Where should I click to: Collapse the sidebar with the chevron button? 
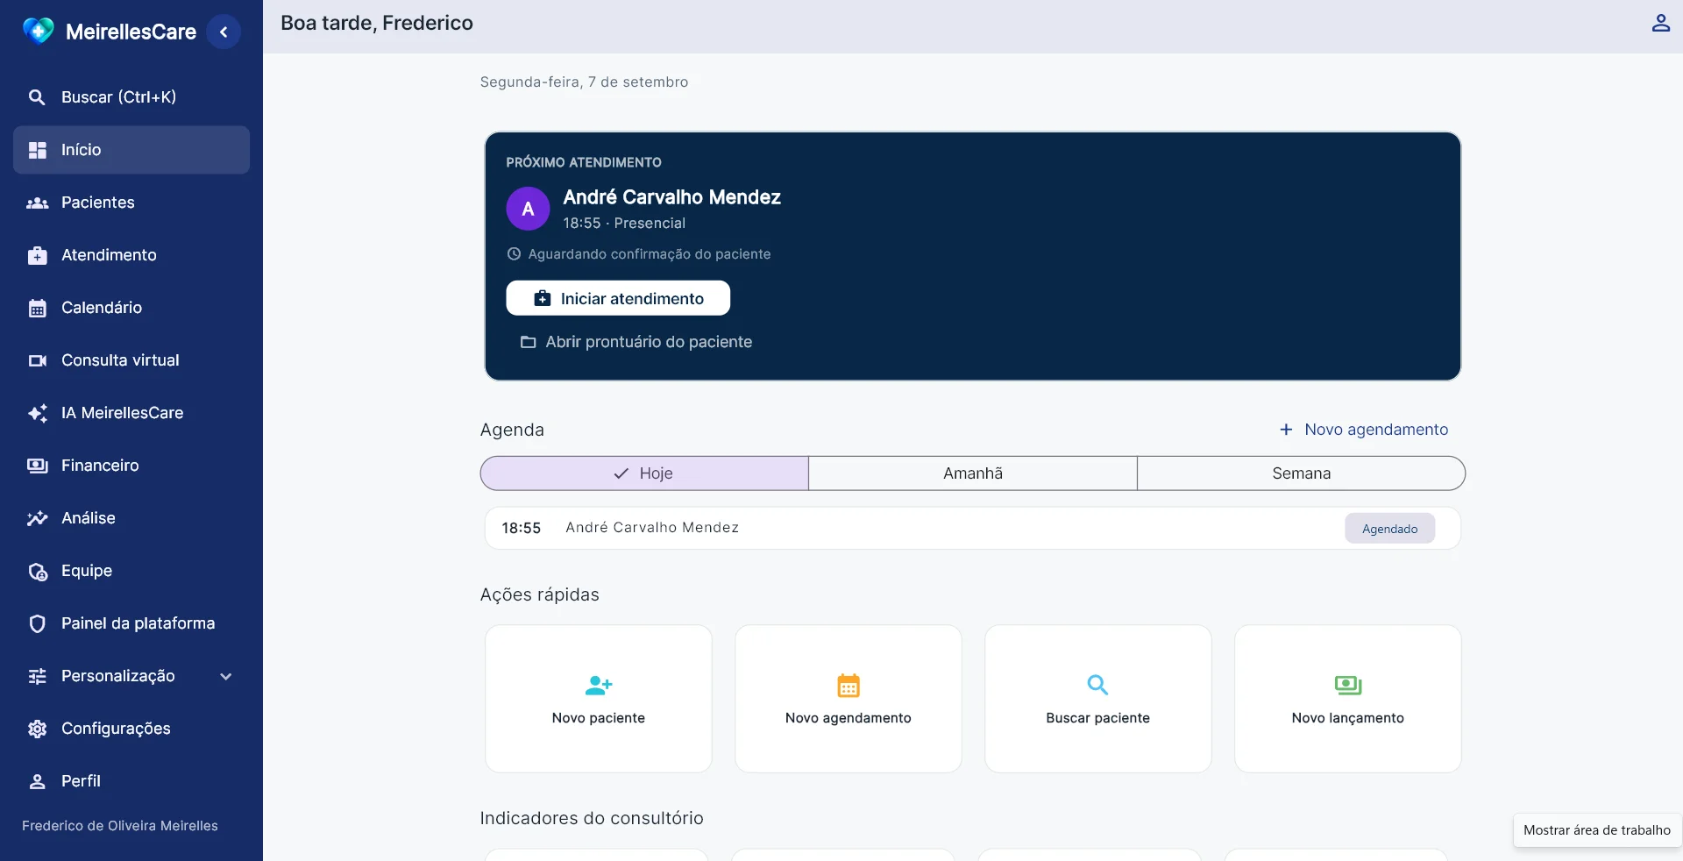click(x=224, y=32)
